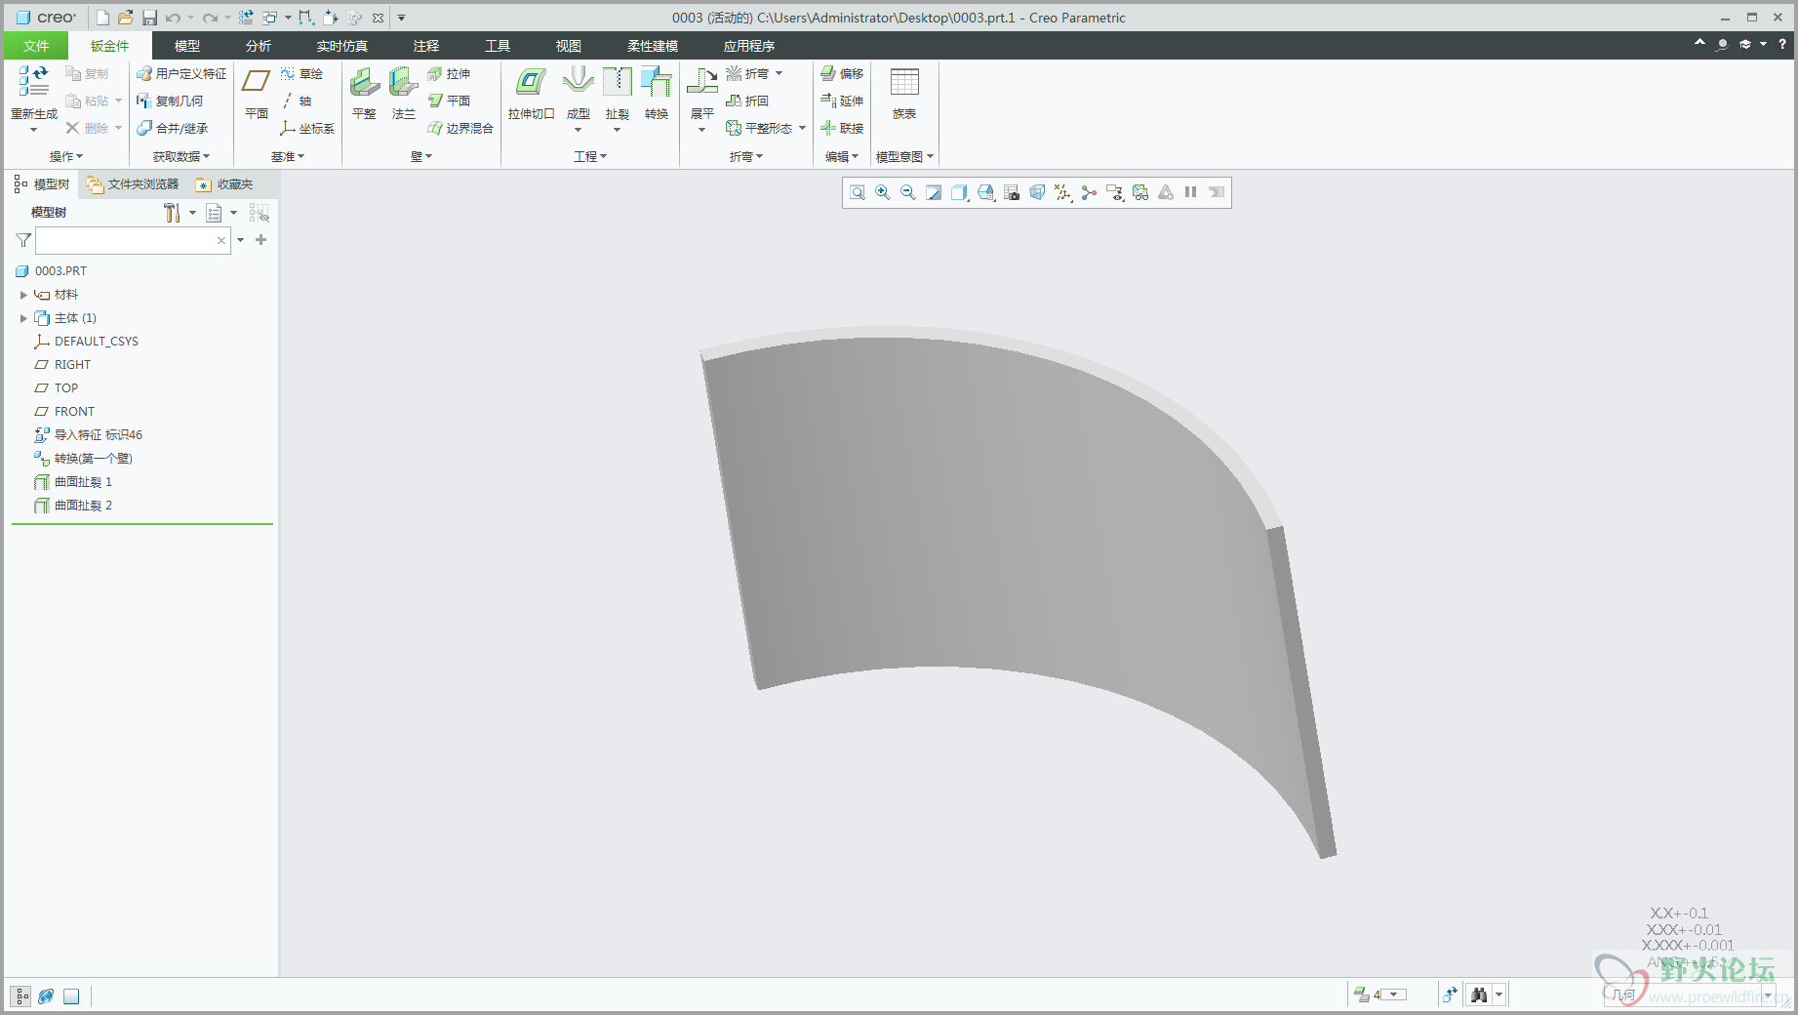Screen dimensions: 1798x1015
Task: Open the Favorites (收藏夹) tab
Action: 224,184
